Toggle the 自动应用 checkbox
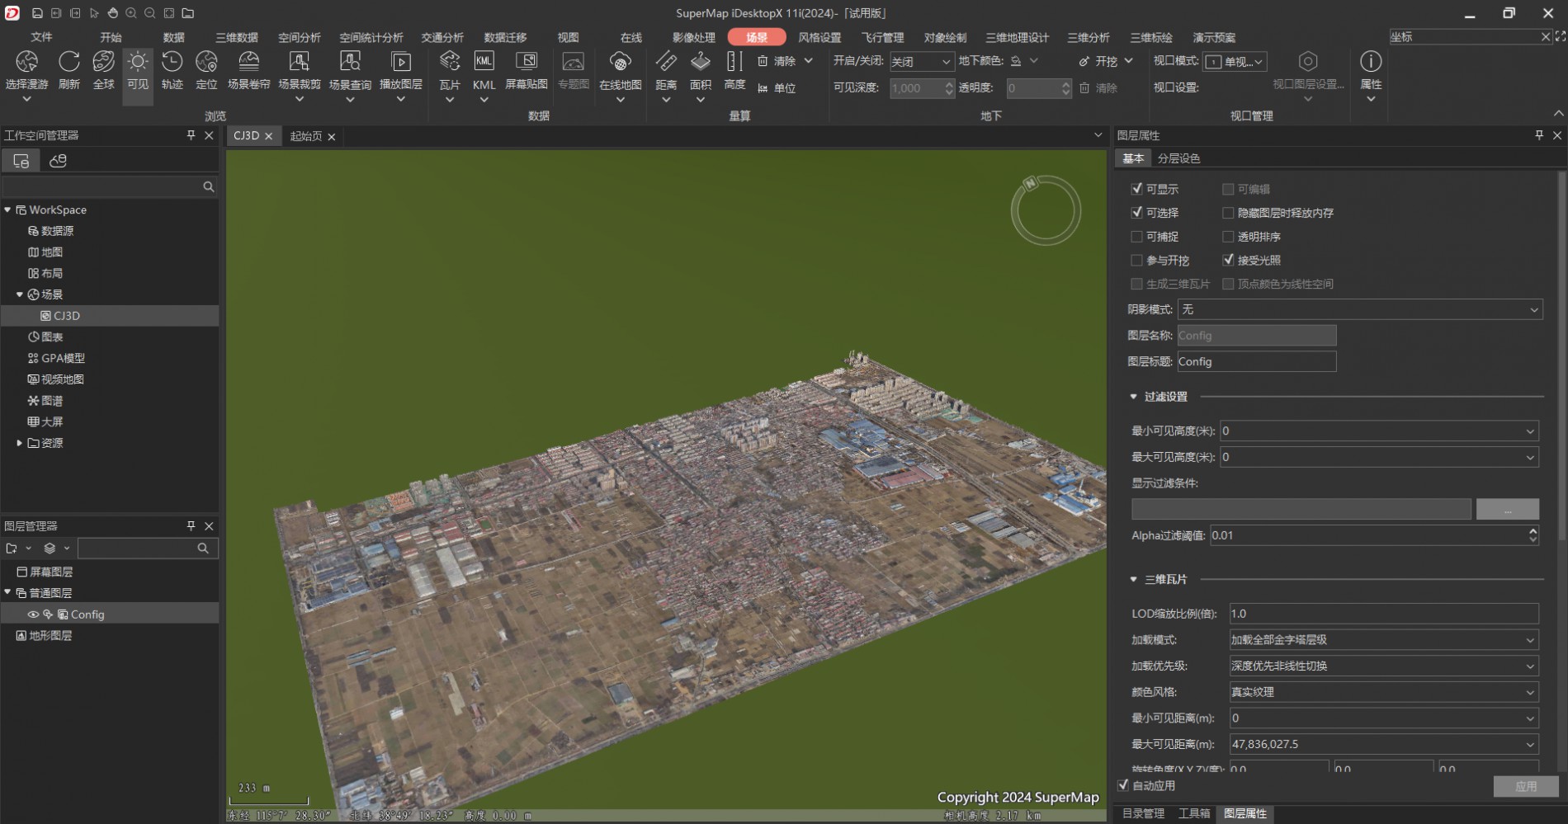This screenshot has height=824, width=1568. (x=1123, y=785)
